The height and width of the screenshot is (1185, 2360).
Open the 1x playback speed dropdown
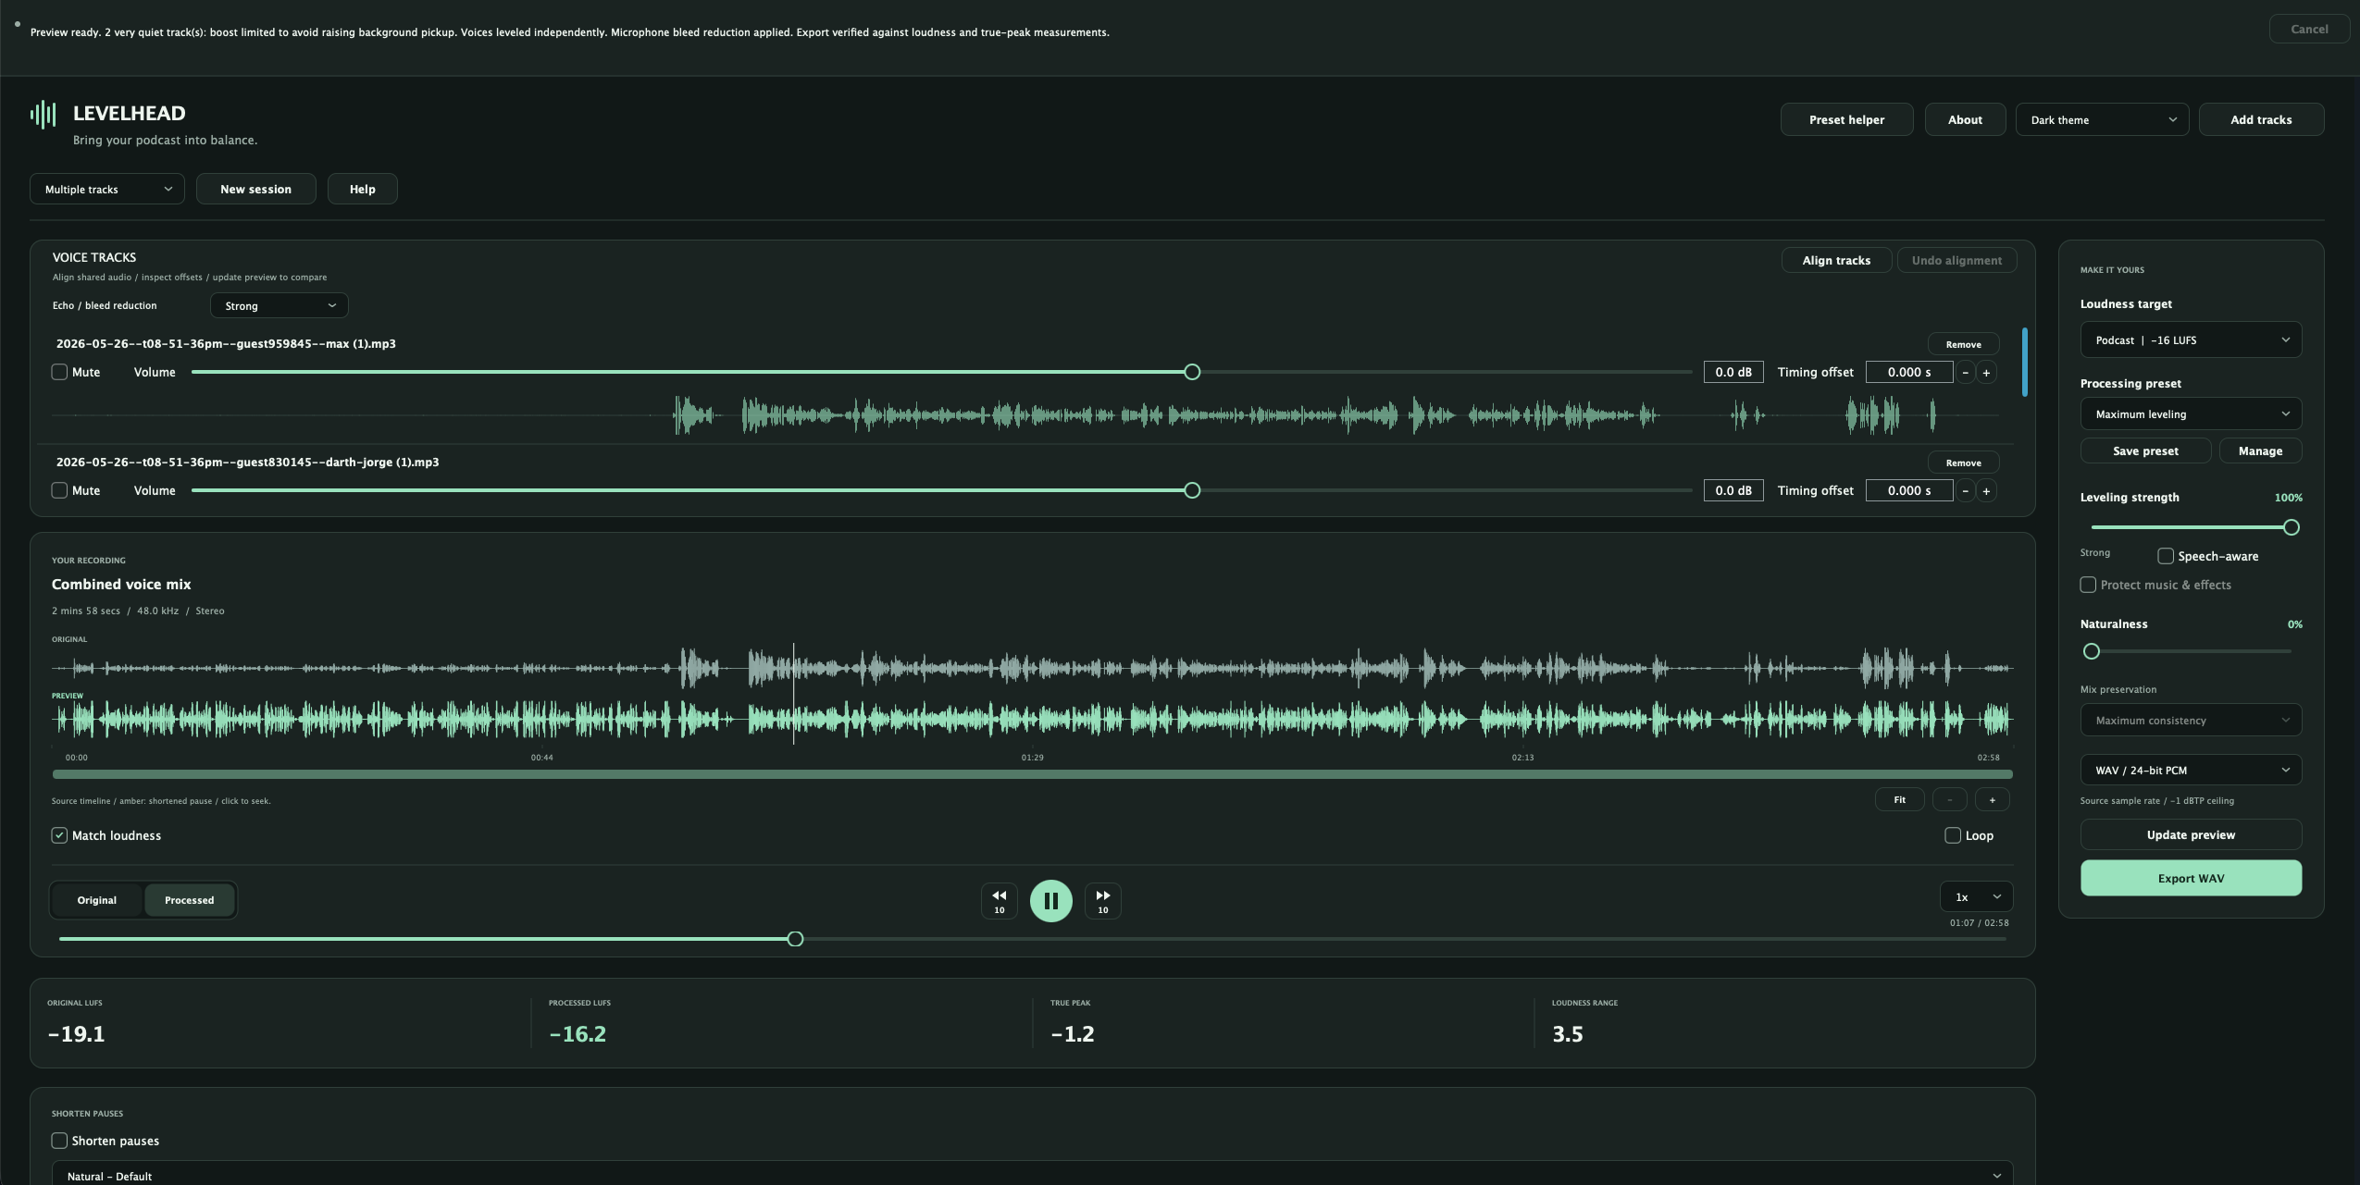(1976, 897)
